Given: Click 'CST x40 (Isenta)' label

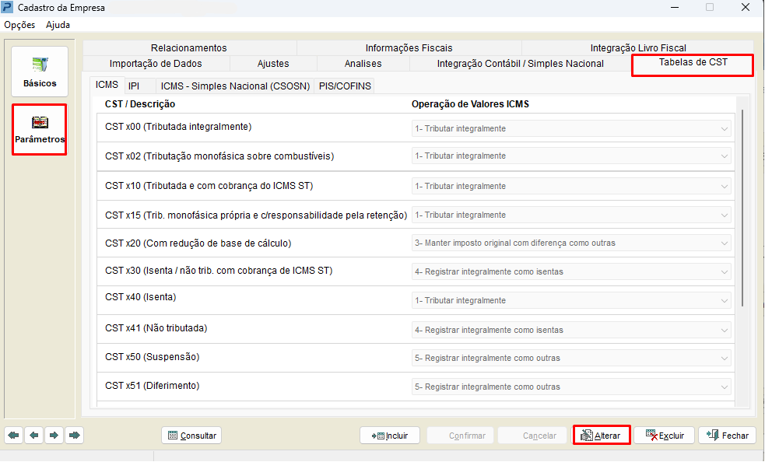Looking at the screenshot, I should [141, 297].
